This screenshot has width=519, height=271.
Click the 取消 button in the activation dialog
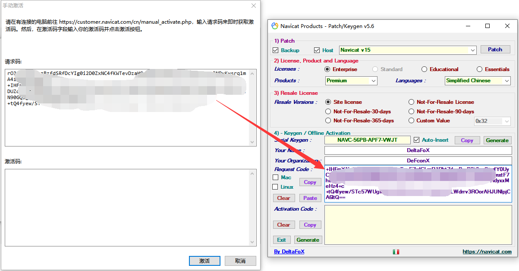240,261
